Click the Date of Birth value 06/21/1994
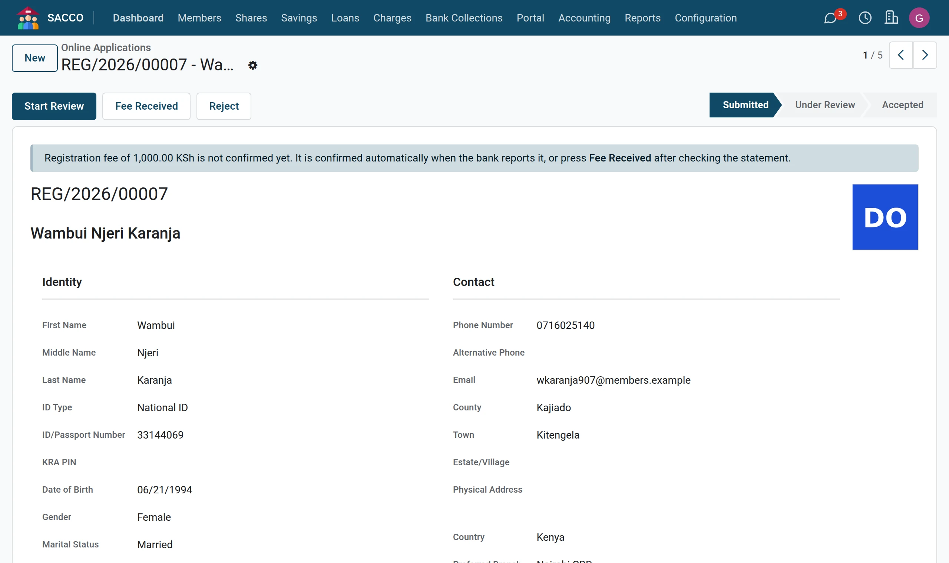Viewport: 949px width, 563px height. click(165, 490)
